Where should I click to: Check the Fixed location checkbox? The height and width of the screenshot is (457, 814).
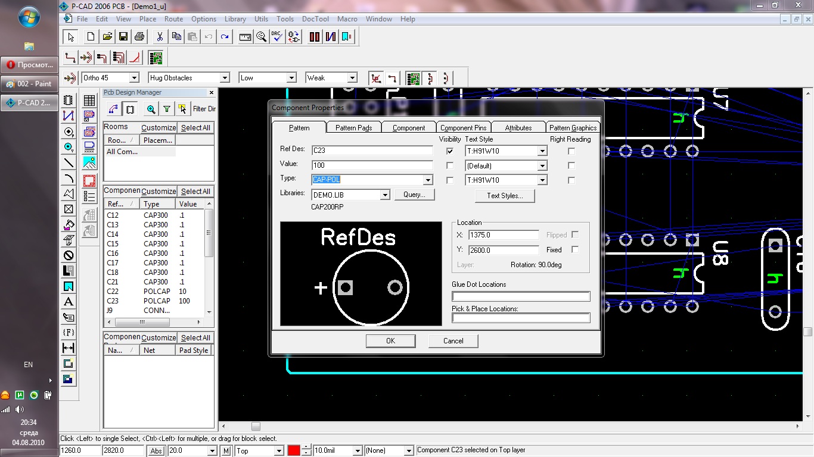pyautogui.click(x=575, y=250)
